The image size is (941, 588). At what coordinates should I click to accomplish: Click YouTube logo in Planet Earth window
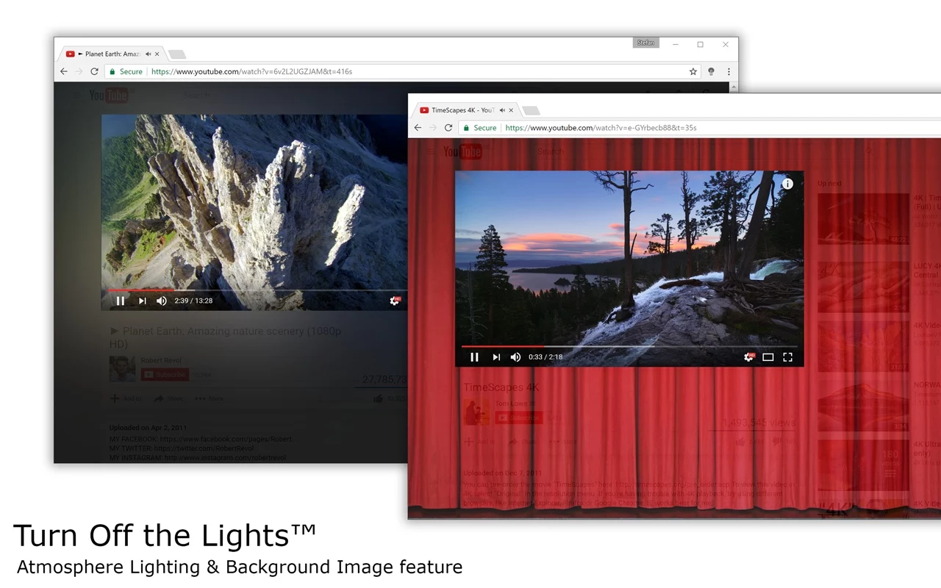click(109, 95)
